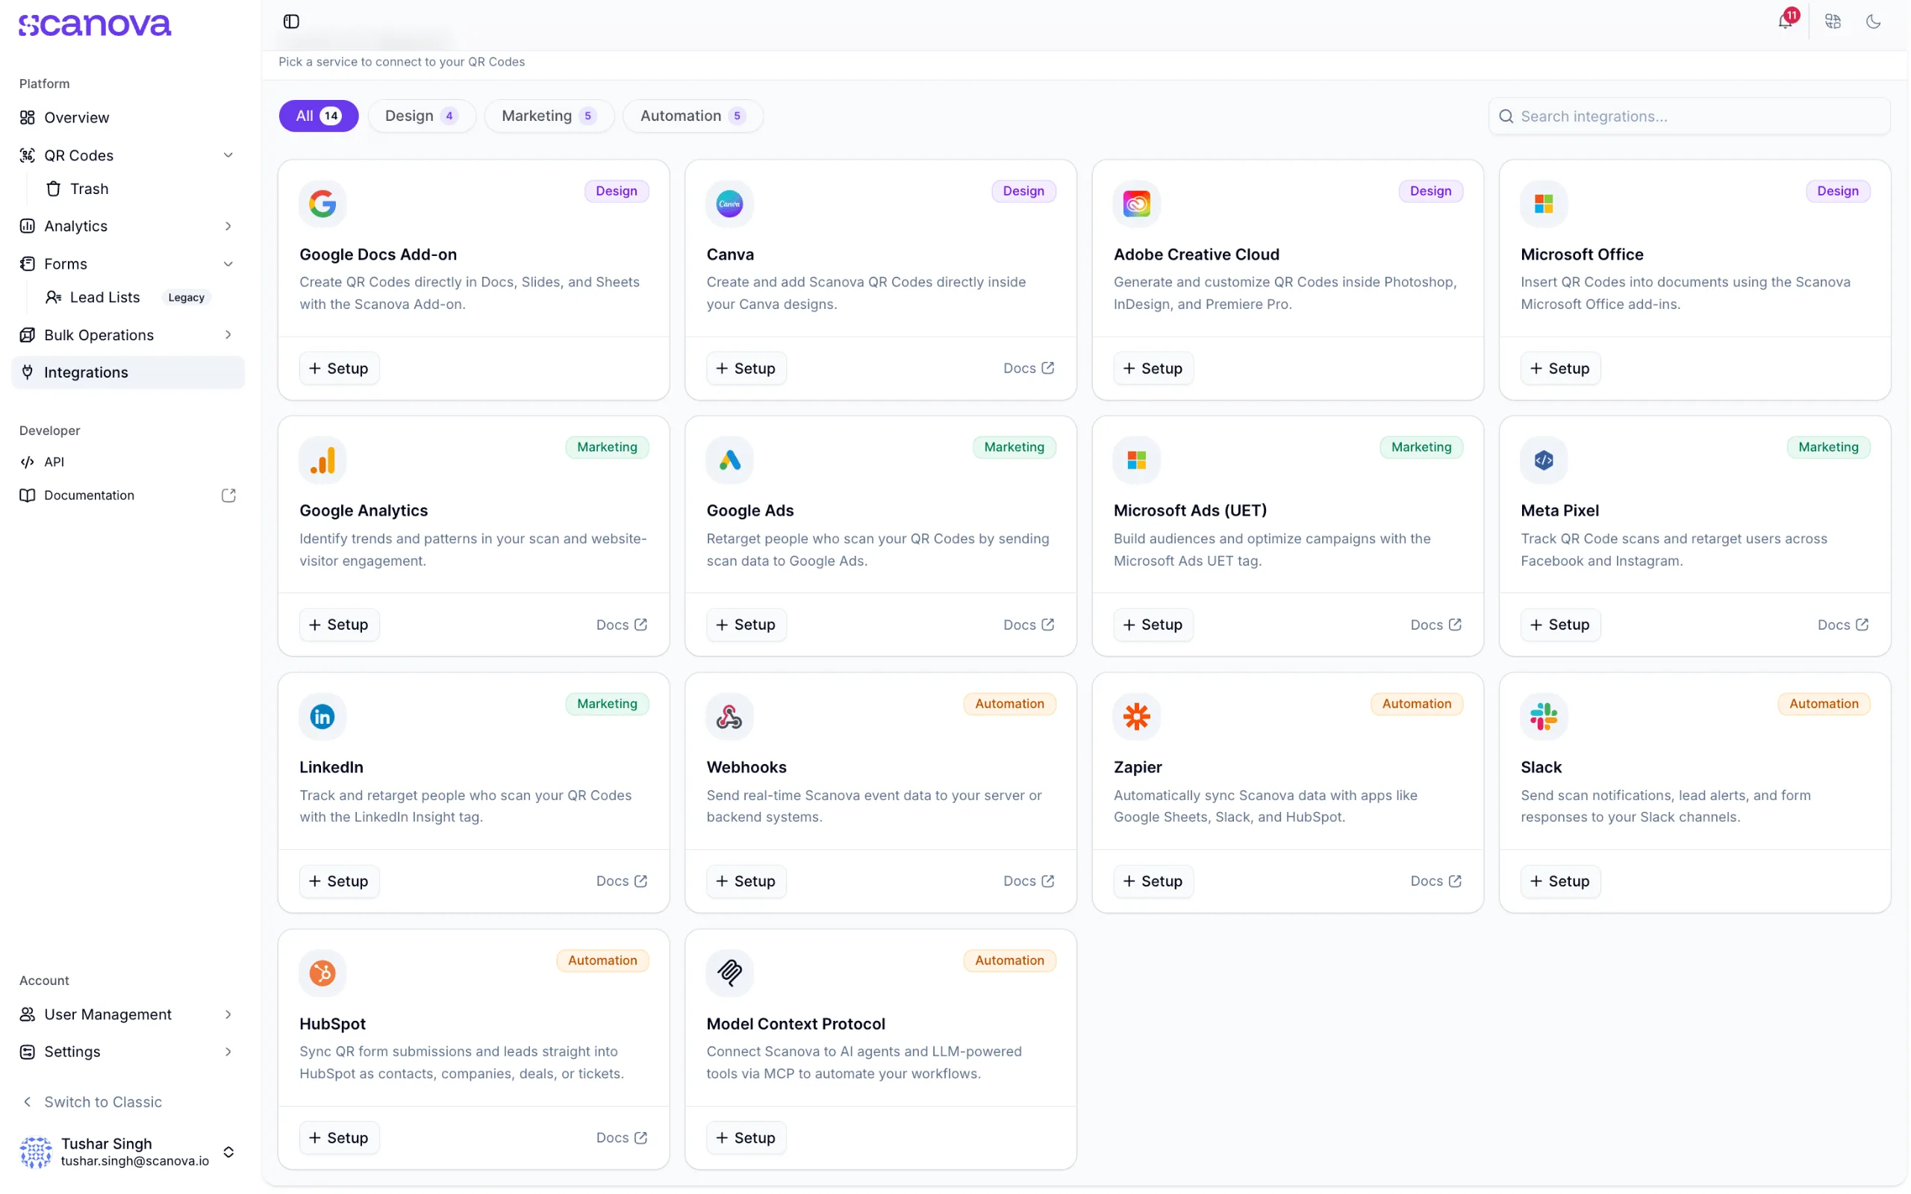The width and height of the screenshot is (1911, 1194).
Task: Click the Meta Pixel logo
Action: point(1544,460)
